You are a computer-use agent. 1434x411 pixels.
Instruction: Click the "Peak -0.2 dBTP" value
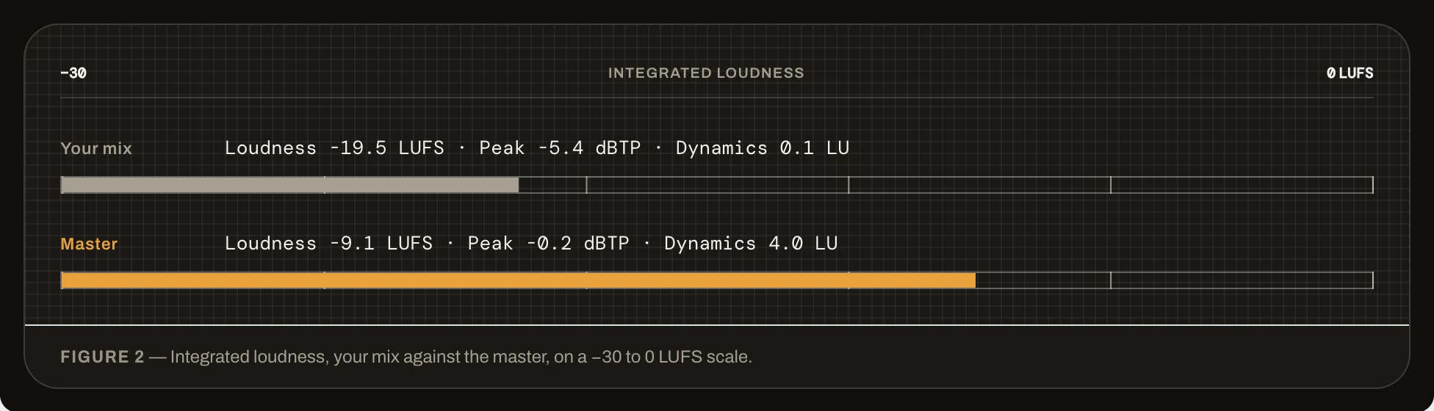point(549,243)
